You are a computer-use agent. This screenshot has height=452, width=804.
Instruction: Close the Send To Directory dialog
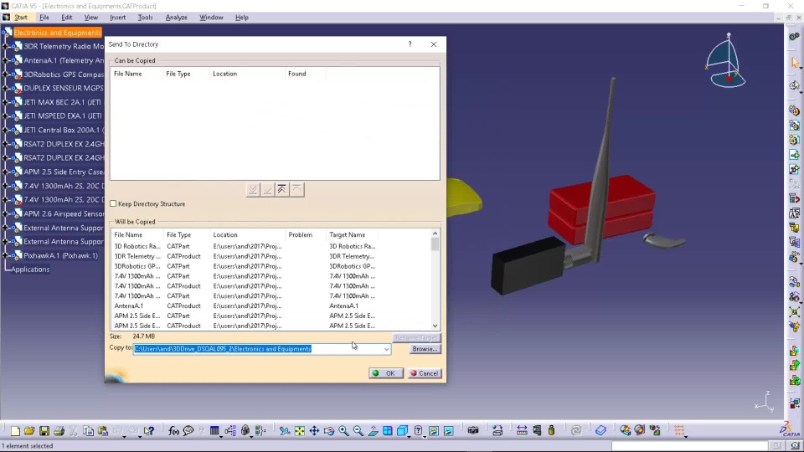434,44
